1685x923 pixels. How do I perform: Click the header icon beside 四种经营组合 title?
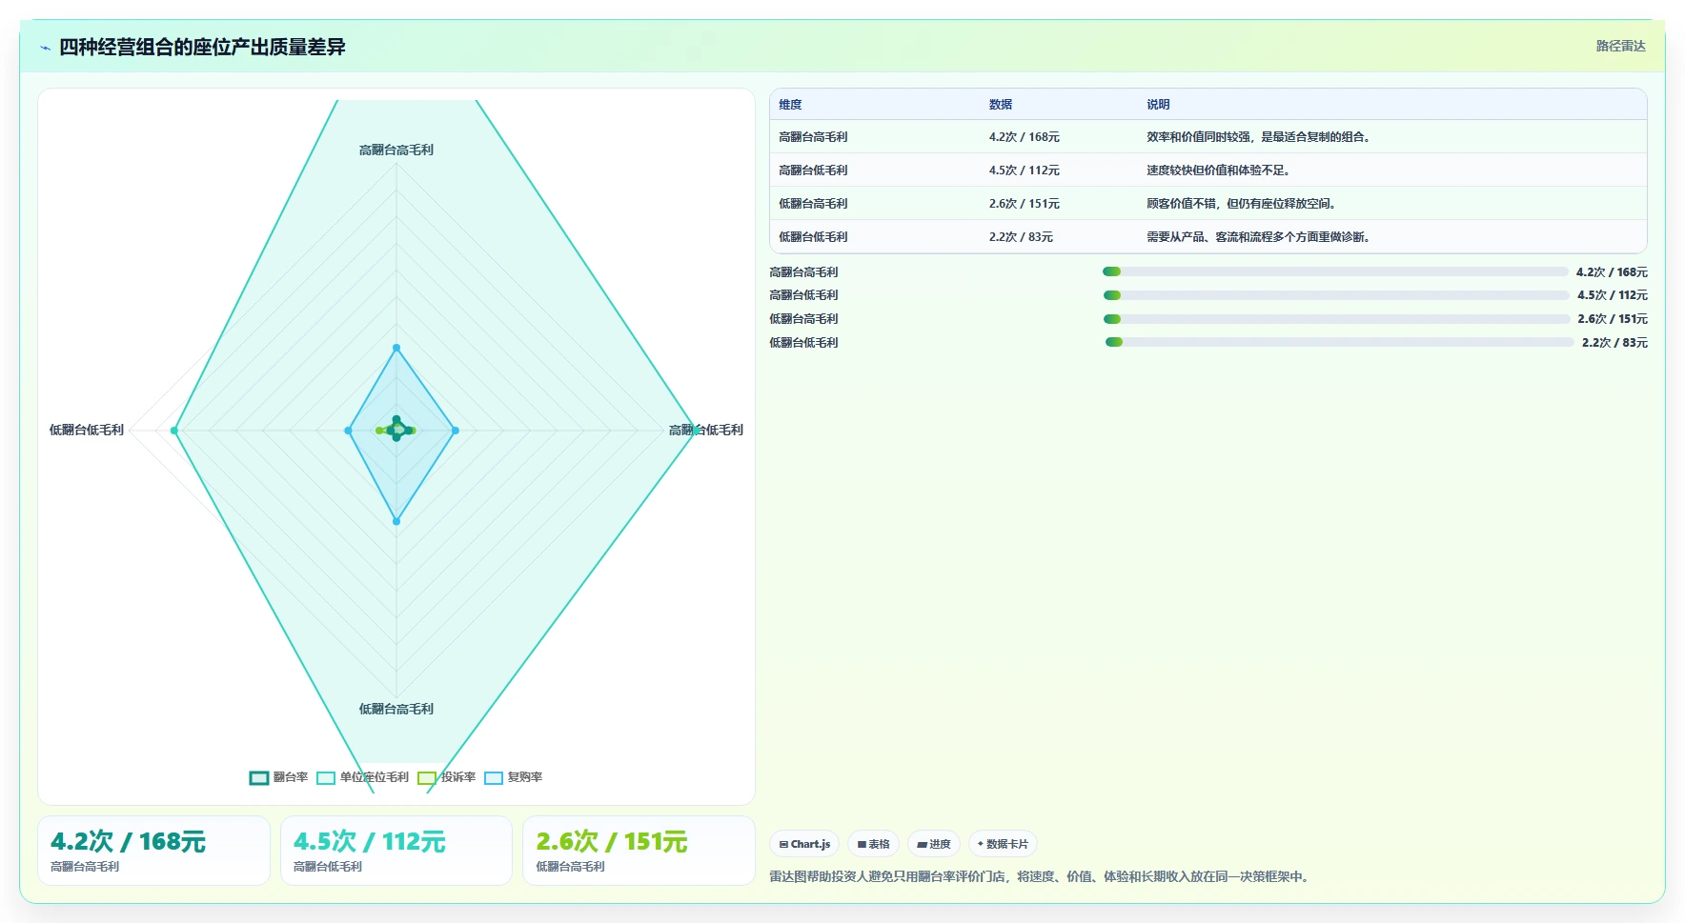click(x=45, y=48)
